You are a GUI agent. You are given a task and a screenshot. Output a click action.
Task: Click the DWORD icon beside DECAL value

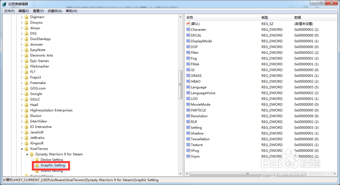tap(188, 35)
